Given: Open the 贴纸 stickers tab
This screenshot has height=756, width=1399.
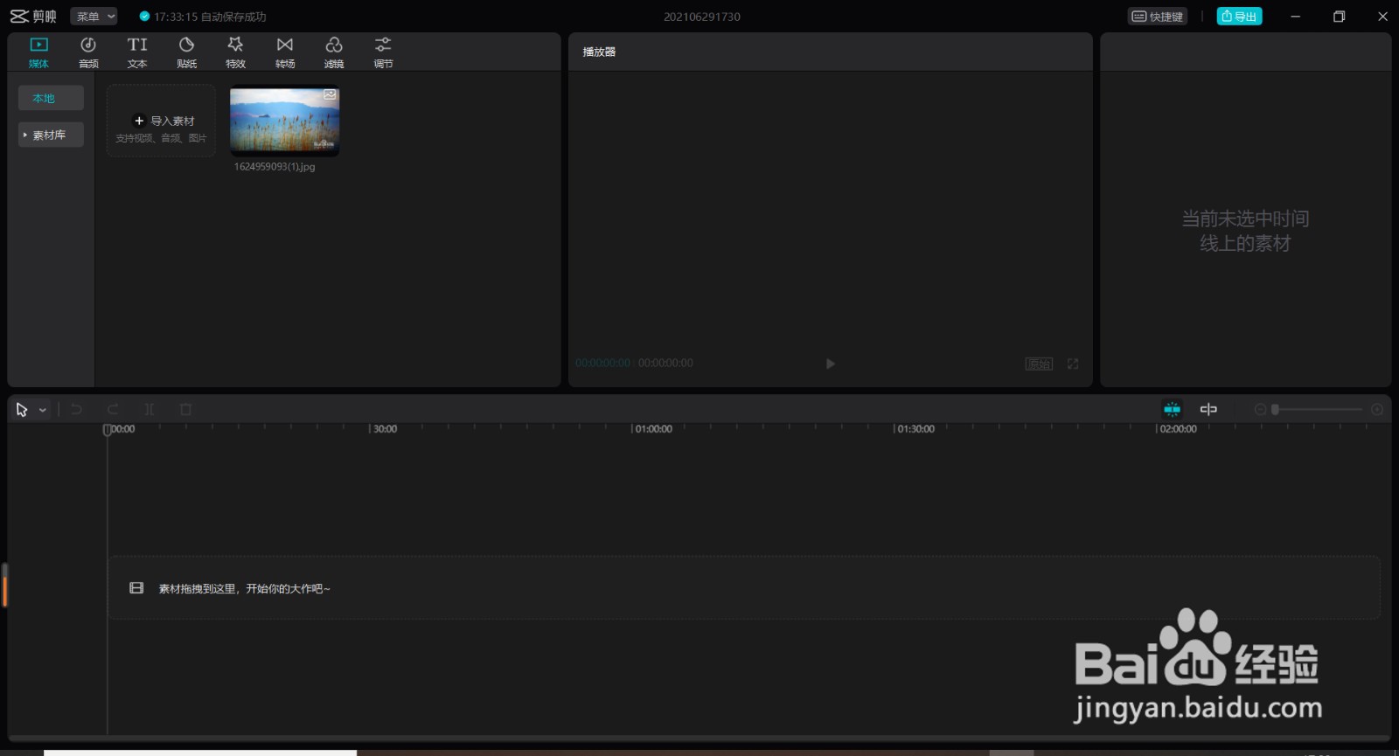Looking at the screenshot, I should click(186, 52).
